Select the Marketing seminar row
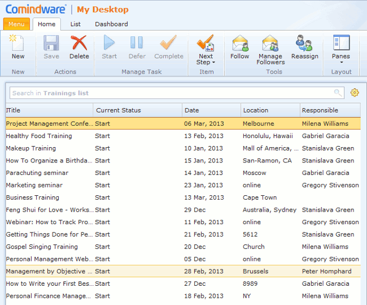Screen dimensions: 367x305 click(x=183, y=185)
